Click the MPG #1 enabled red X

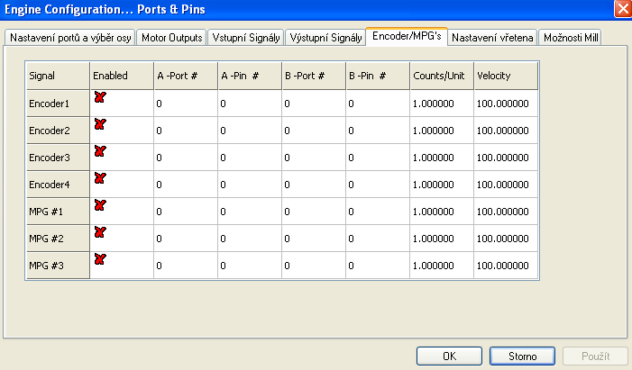click(99, 205)
